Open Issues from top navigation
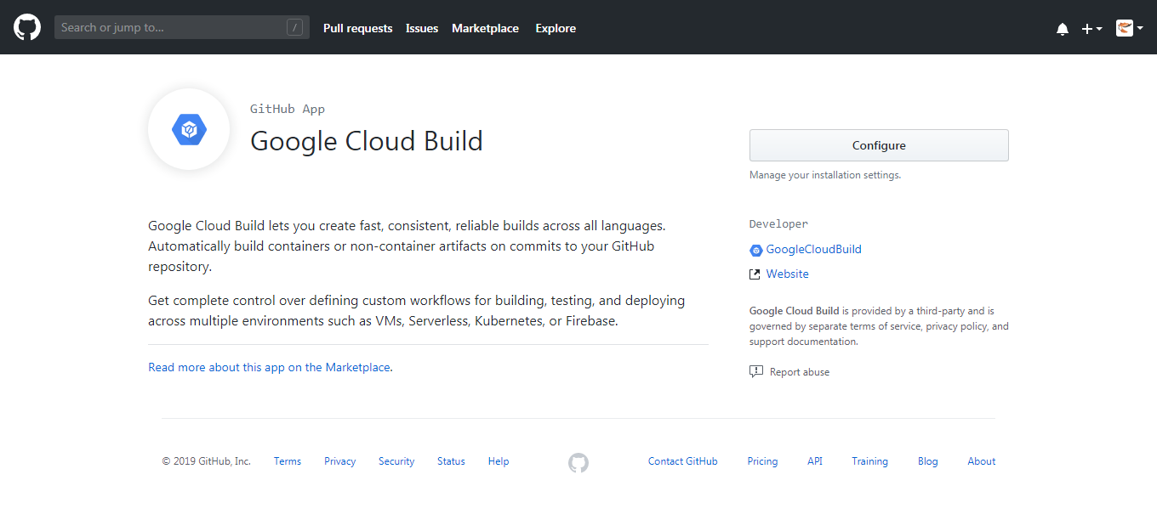The width and height of the screenshot is (1157, 531). [x=422, y=28]
